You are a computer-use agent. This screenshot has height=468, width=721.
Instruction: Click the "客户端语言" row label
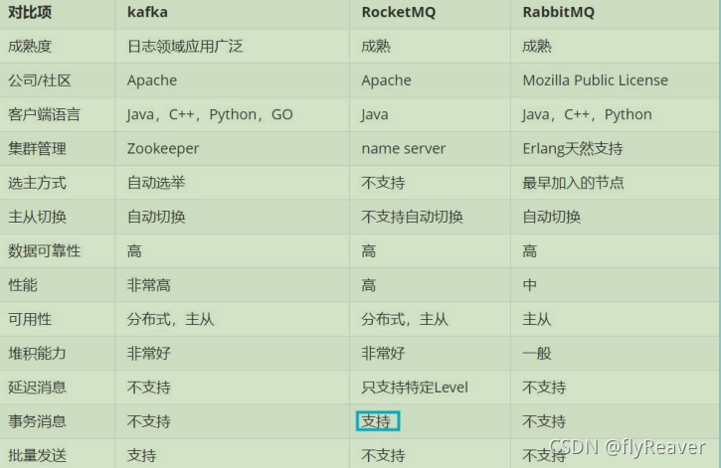tap(44, 114)
